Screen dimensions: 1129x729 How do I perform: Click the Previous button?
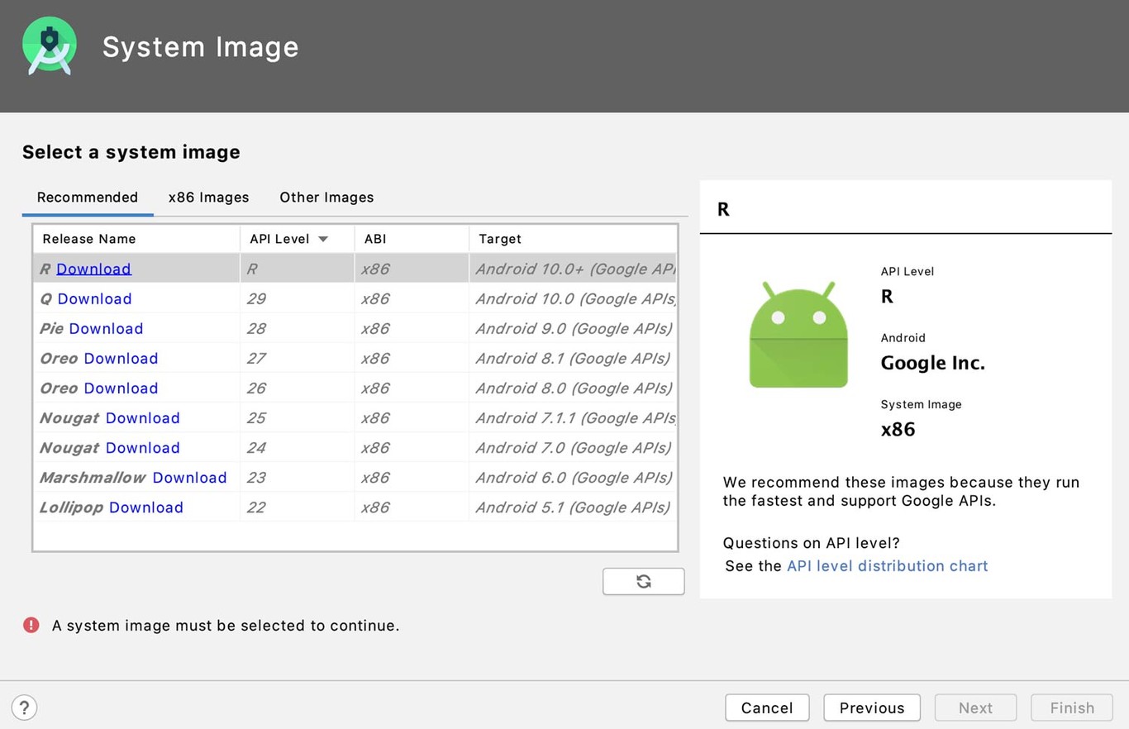[x=871, y=708]
